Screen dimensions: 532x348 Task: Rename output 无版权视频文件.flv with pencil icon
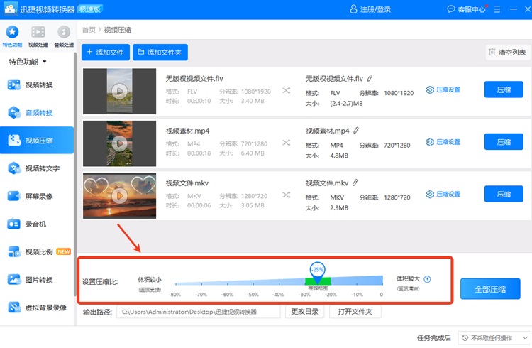tap(370, 78)
